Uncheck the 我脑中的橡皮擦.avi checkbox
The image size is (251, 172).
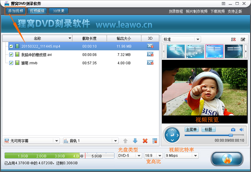tap(11, 54)
